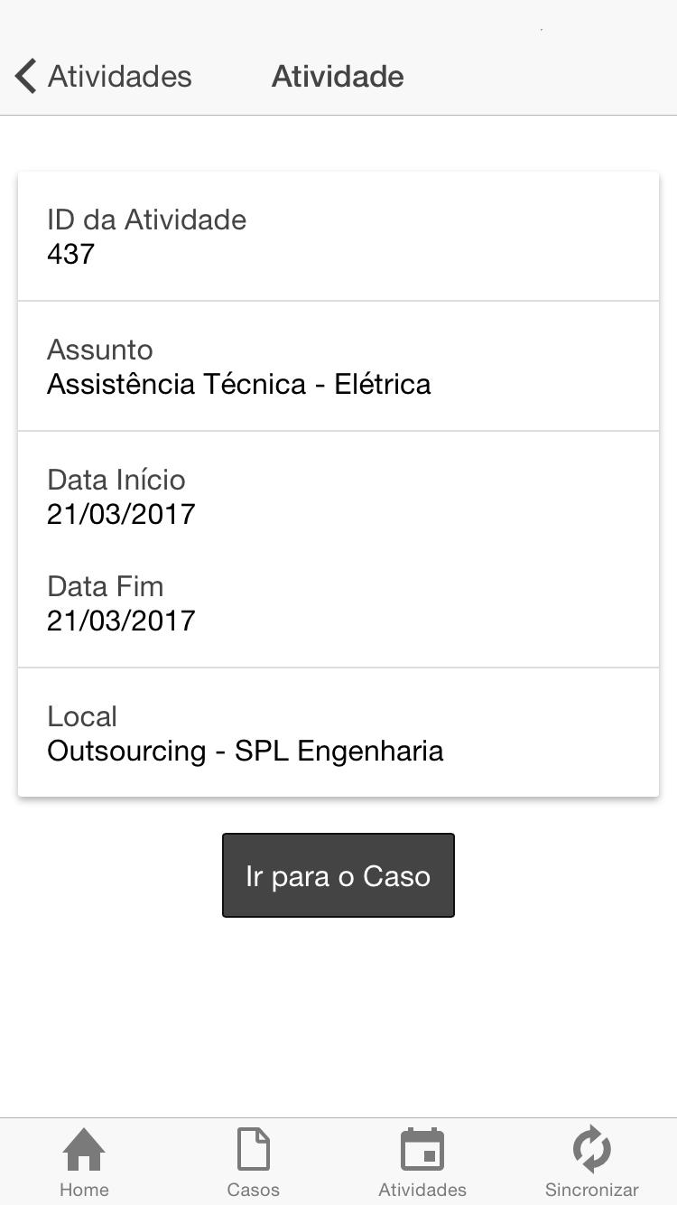Tap Assistência Técnica - Elétrica text
Screen dimensions: 677x1205
pyautogui.click(x=239, y=384)
